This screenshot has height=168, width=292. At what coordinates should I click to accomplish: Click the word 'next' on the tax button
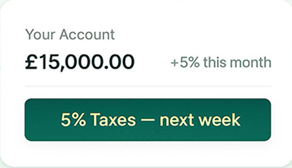click(x=176, y=121)
